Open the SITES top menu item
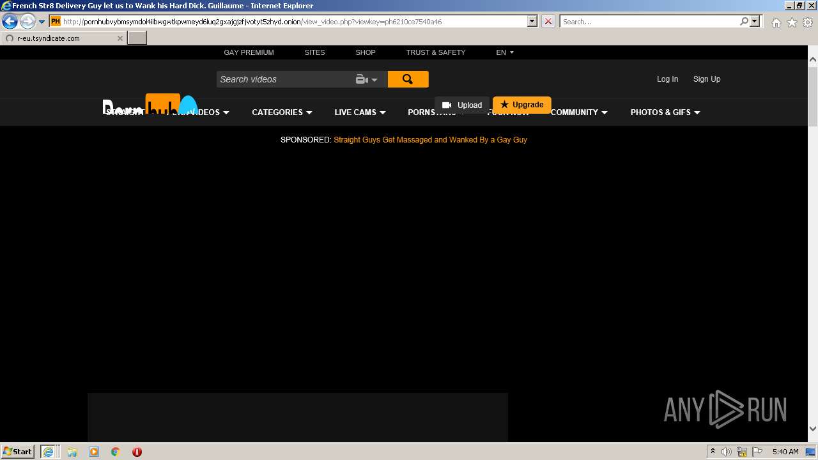Screen dimensions: 818x460 [x=314, y=52]
